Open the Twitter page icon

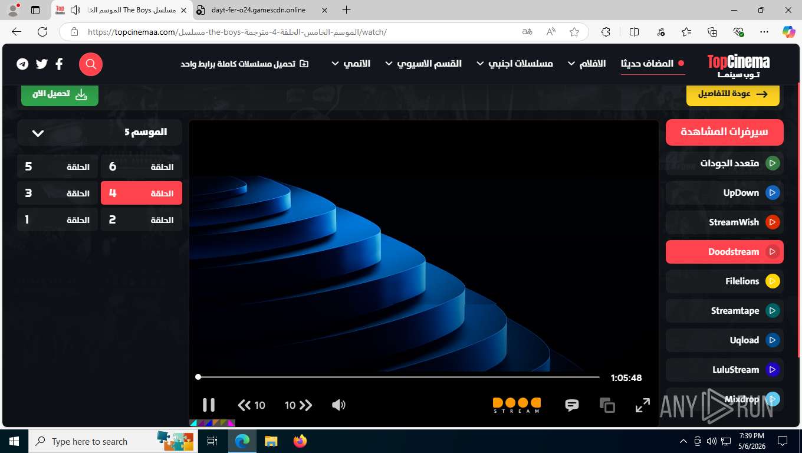coord(41,64)
